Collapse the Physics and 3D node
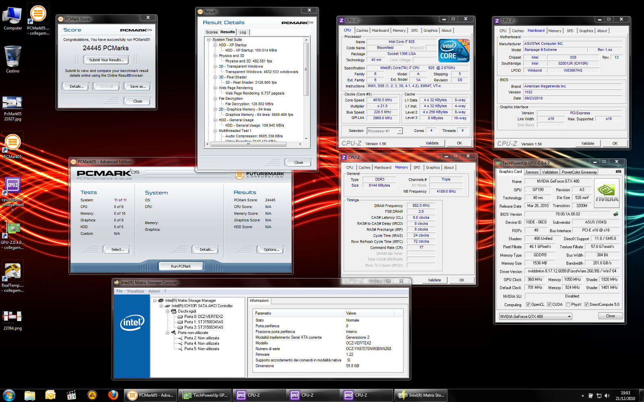Image resolution: width=644 pixels, height=402 pixels. coord(215,56)
